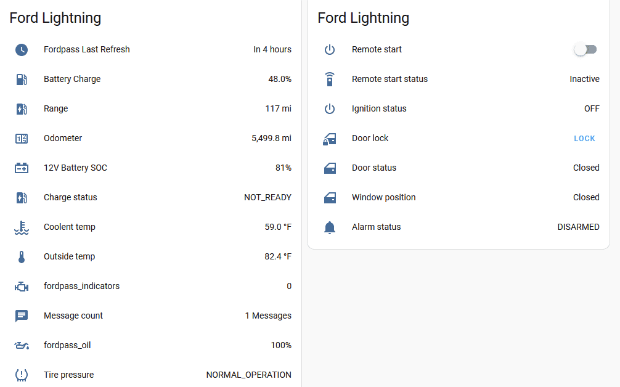Viewport: 620px width, 387px height.
Task: Click the Door lock car-key icon
Action: point(330,139)
